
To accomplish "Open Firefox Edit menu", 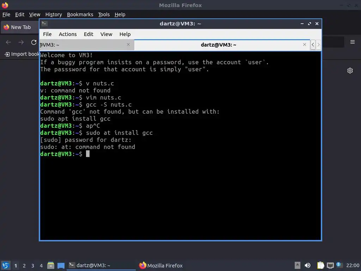I will point(20,14).
